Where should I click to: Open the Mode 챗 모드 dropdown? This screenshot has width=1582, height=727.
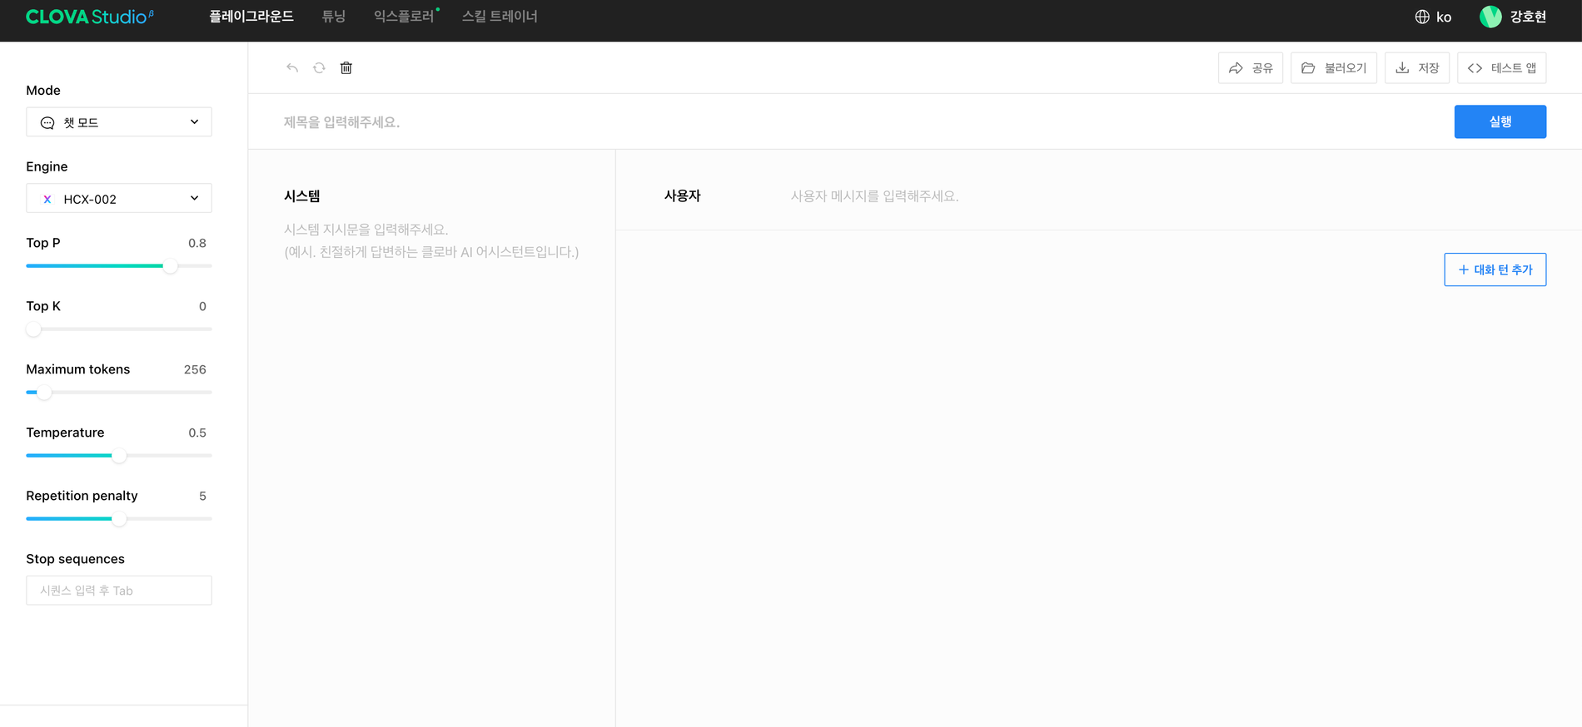pos(119,122)
